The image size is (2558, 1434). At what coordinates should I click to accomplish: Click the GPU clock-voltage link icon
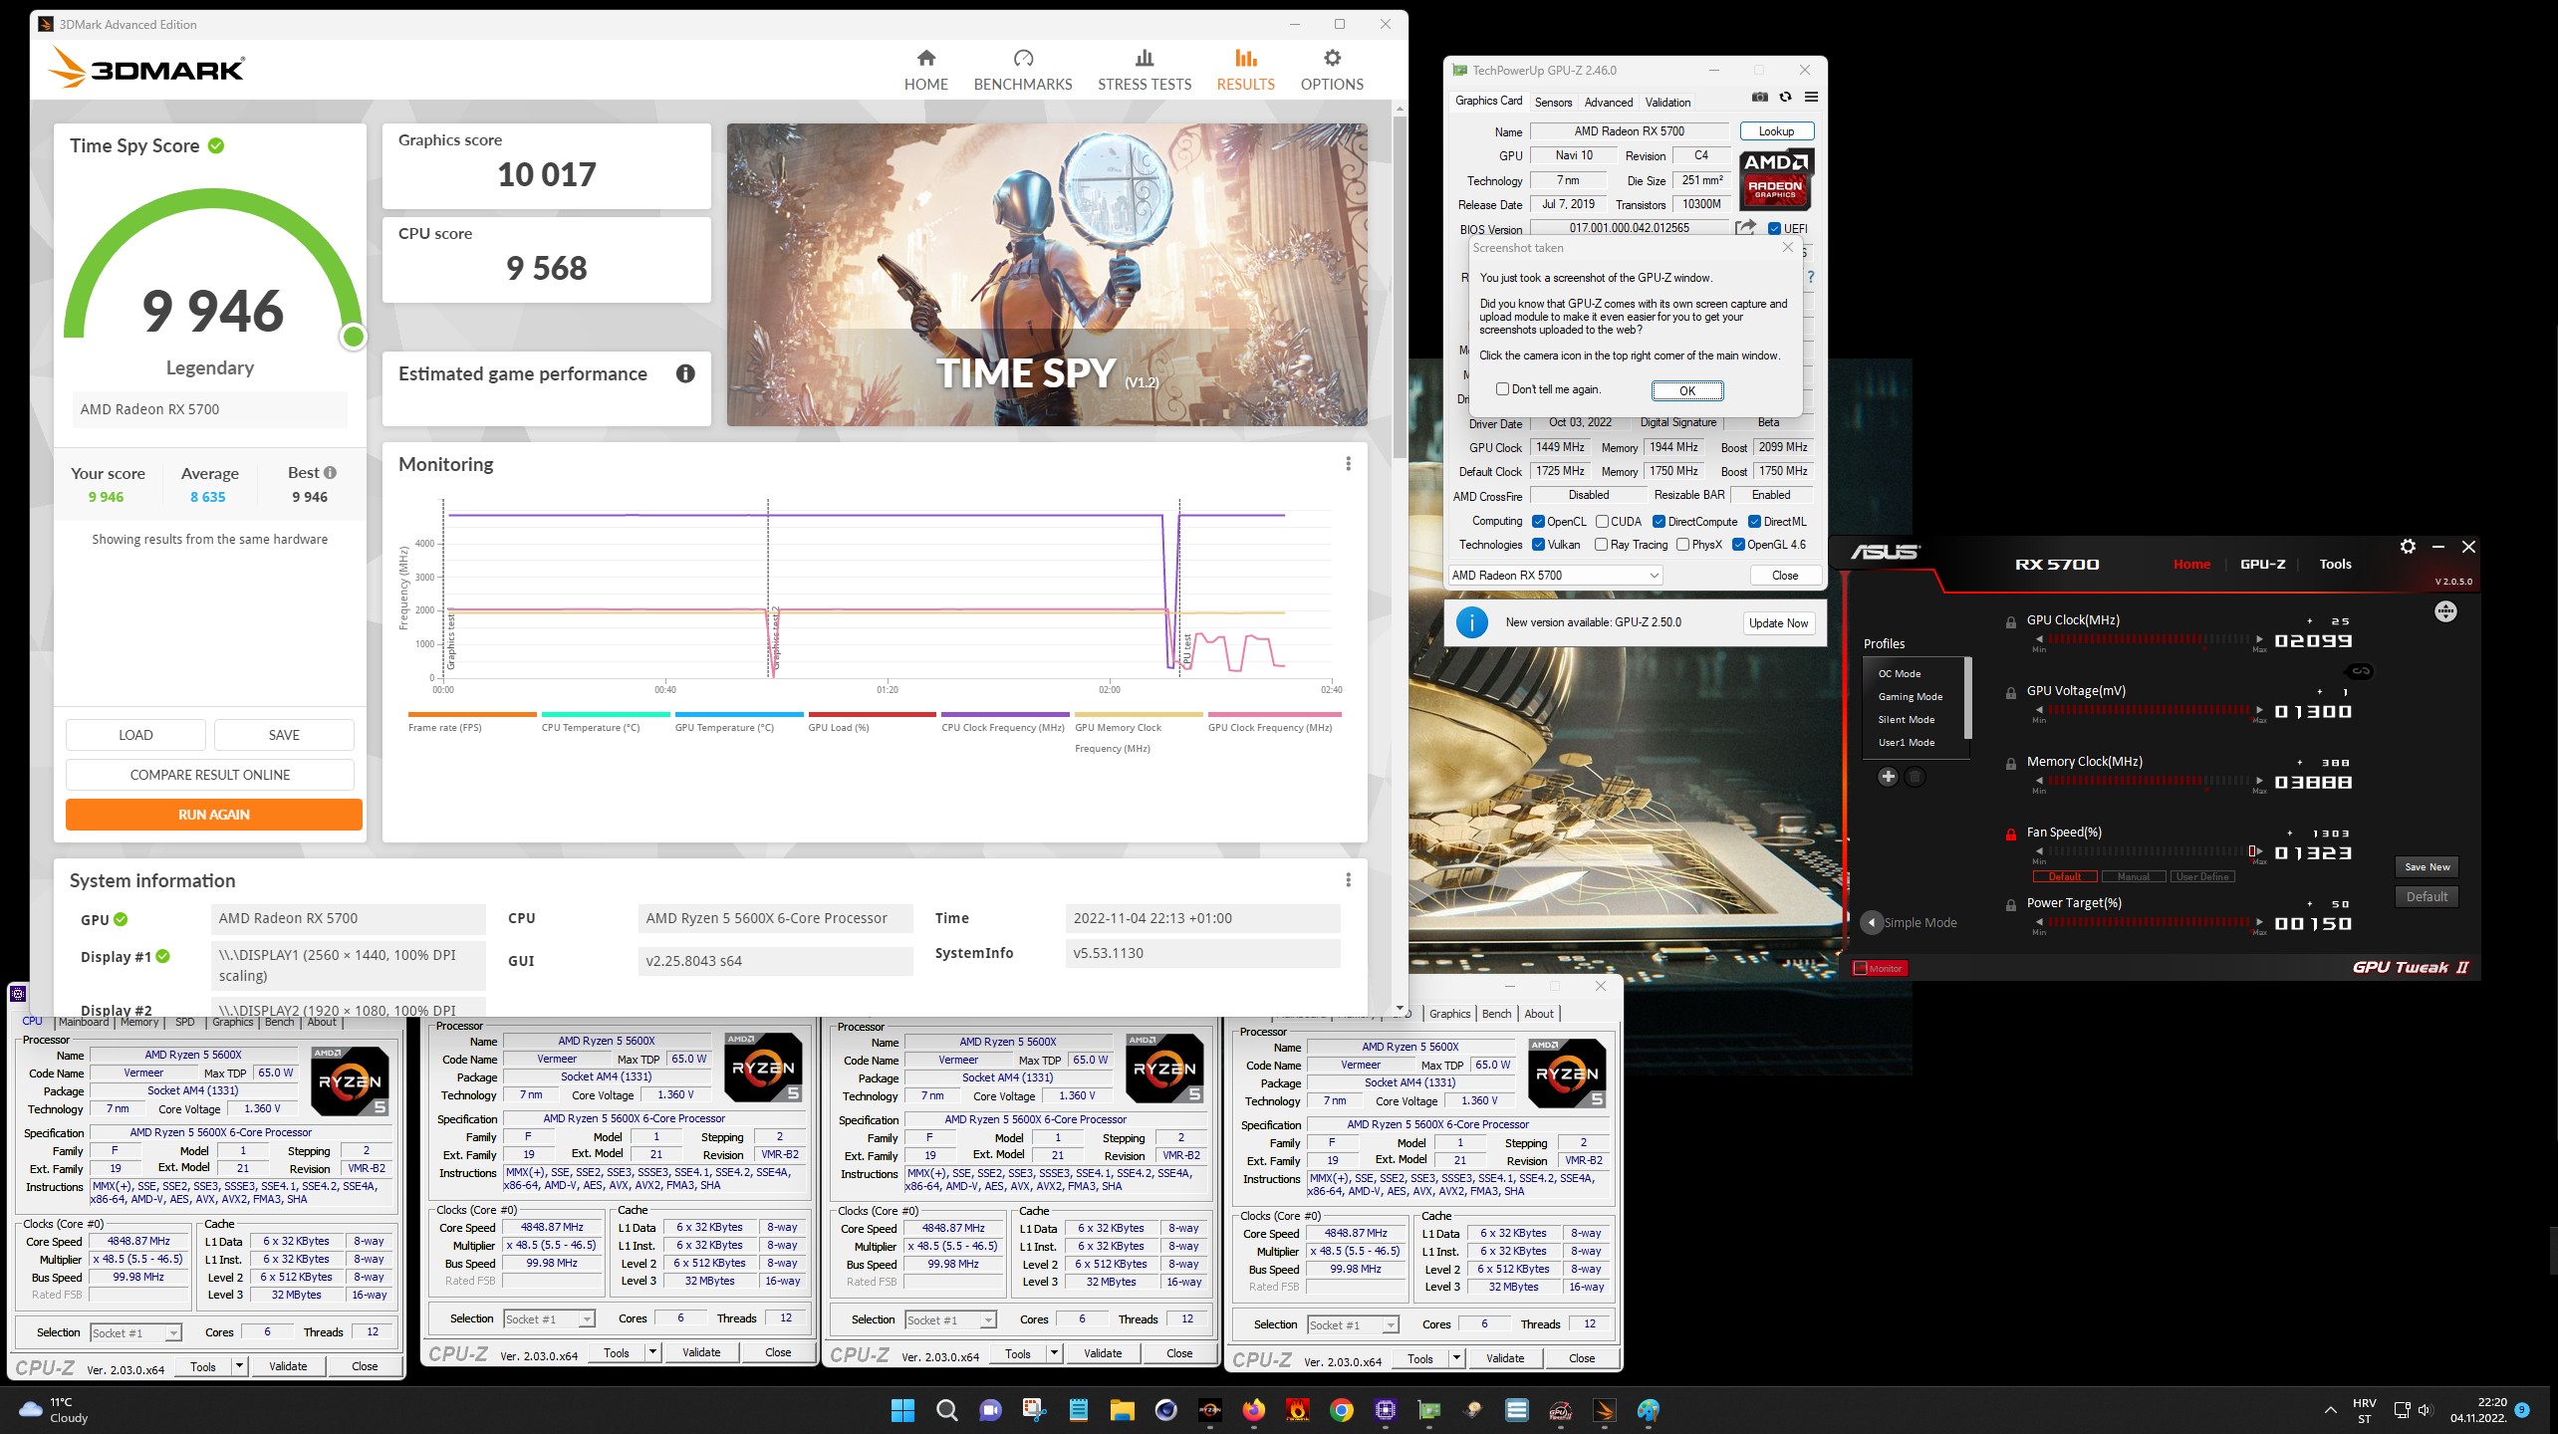[x=2360, y=671]
